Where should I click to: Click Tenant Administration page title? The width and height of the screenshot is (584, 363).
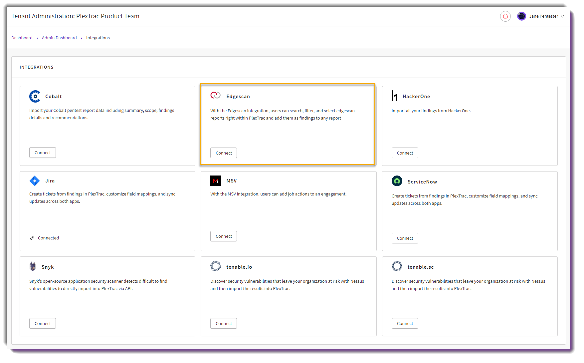[x=76, y=16]
